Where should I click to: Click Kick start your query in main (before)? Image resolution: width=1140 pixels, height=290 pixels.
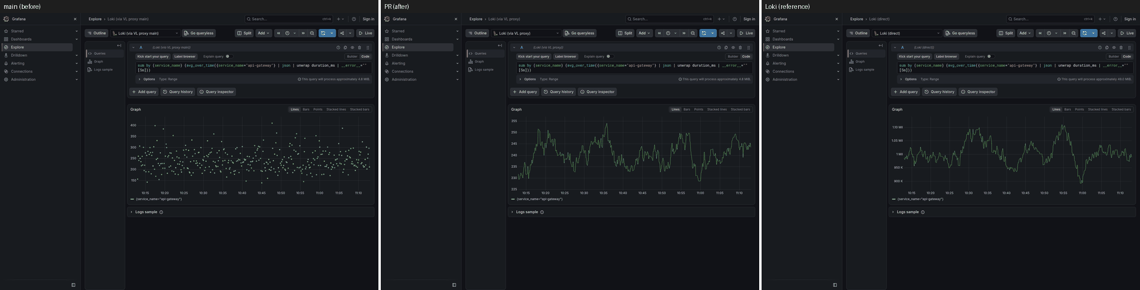tap(153, 56)
